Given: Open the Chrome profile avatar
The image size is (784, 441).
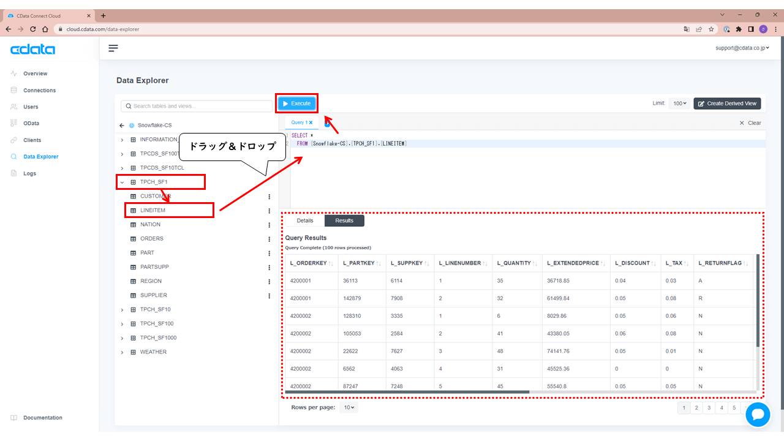Looking at the screenshot, I should [x=763, y=29].
